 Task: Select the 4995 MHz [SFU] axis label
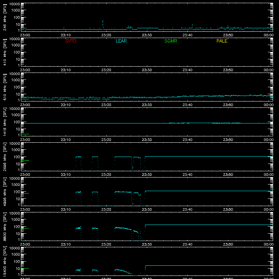(5, 191)
